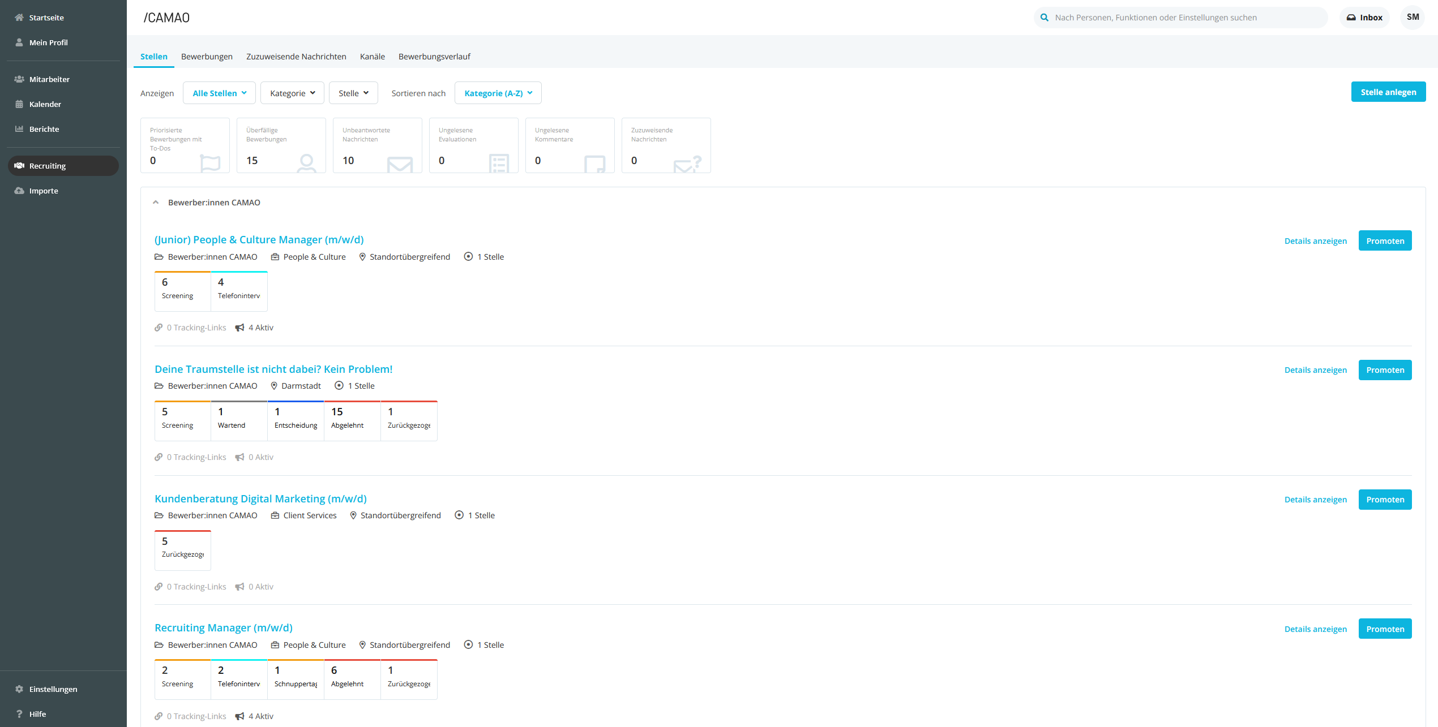Click the tracking link icon for Deine Traumstelle

(159, 457)
